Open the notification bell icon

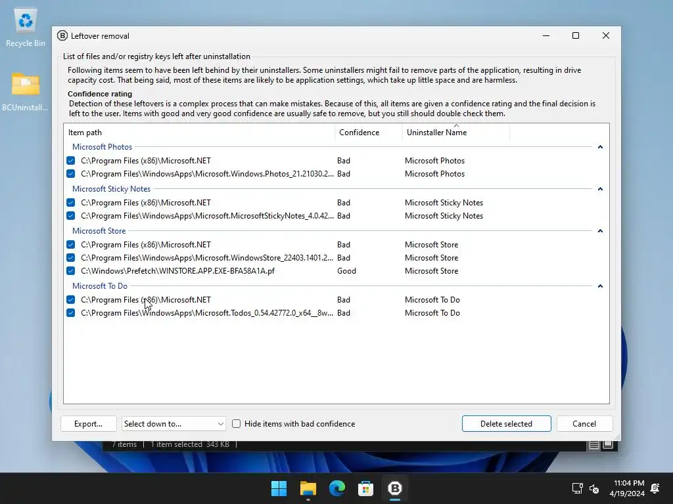click(655, 488)
